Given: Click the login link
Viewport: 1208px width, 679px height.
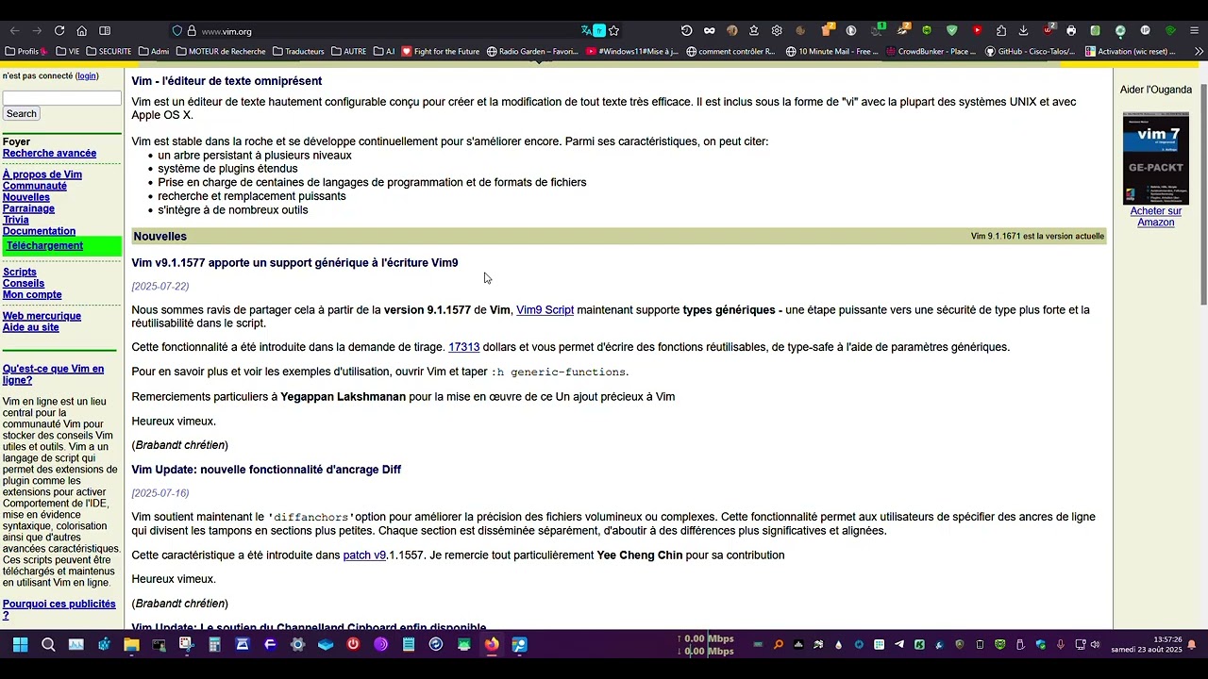Looking at the screenshot, I should [87, 75].
